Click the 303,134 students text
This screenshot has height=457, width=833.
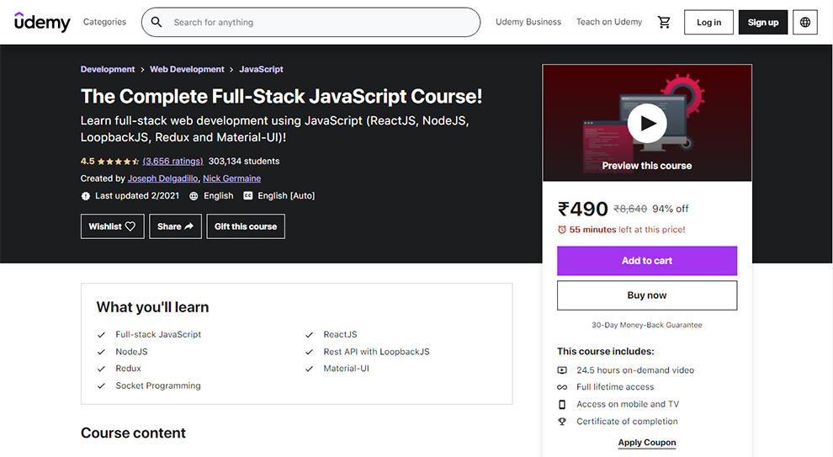point(244,161)
